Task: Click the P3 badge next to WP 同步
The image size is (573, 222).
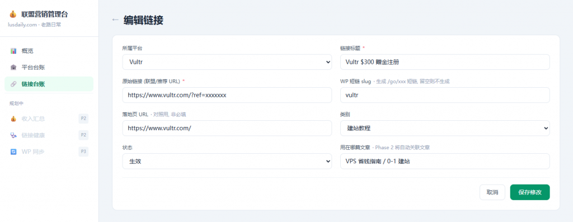Action: pyautogui.click(x=83, y=152)
